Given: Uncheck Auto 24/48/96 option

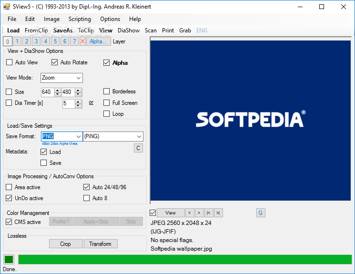Looking at the screenshot, I should click(86, 187).
